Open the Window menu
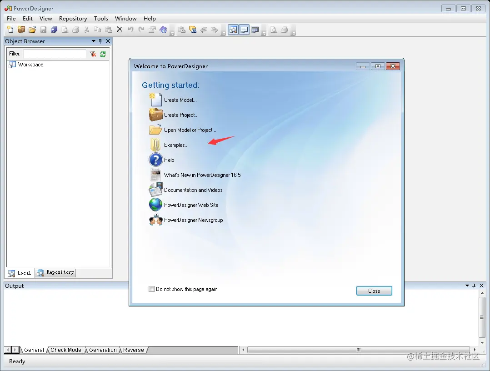The image size is (490, 371). (125, 19)
